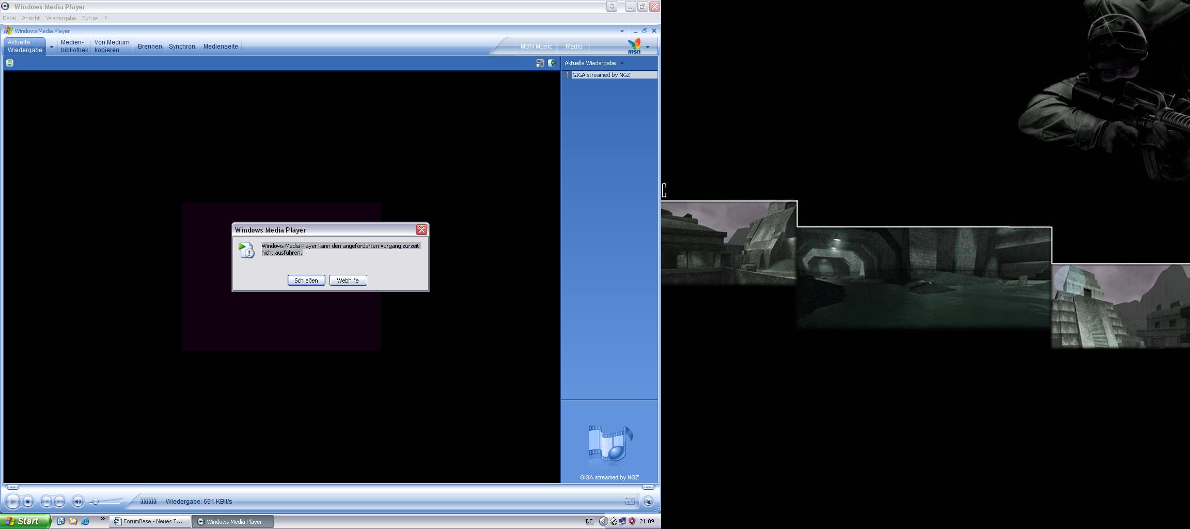Open the quick access dropdown in inner title bar

pos(622,31)
